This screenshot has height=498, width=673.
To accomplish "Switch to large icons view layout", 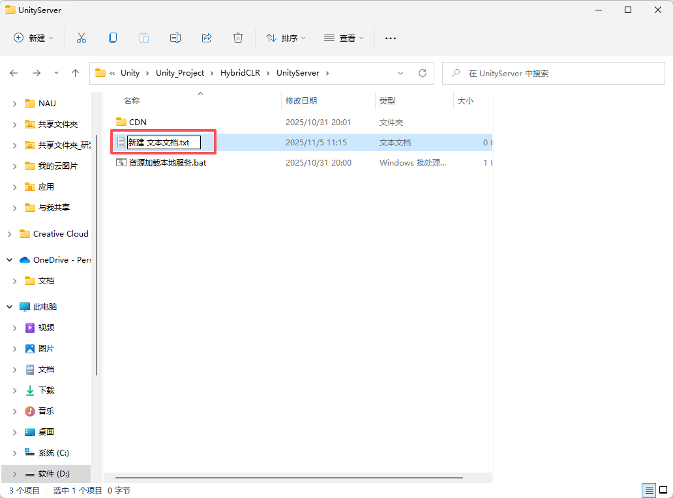I will click(x=663, y=490).
